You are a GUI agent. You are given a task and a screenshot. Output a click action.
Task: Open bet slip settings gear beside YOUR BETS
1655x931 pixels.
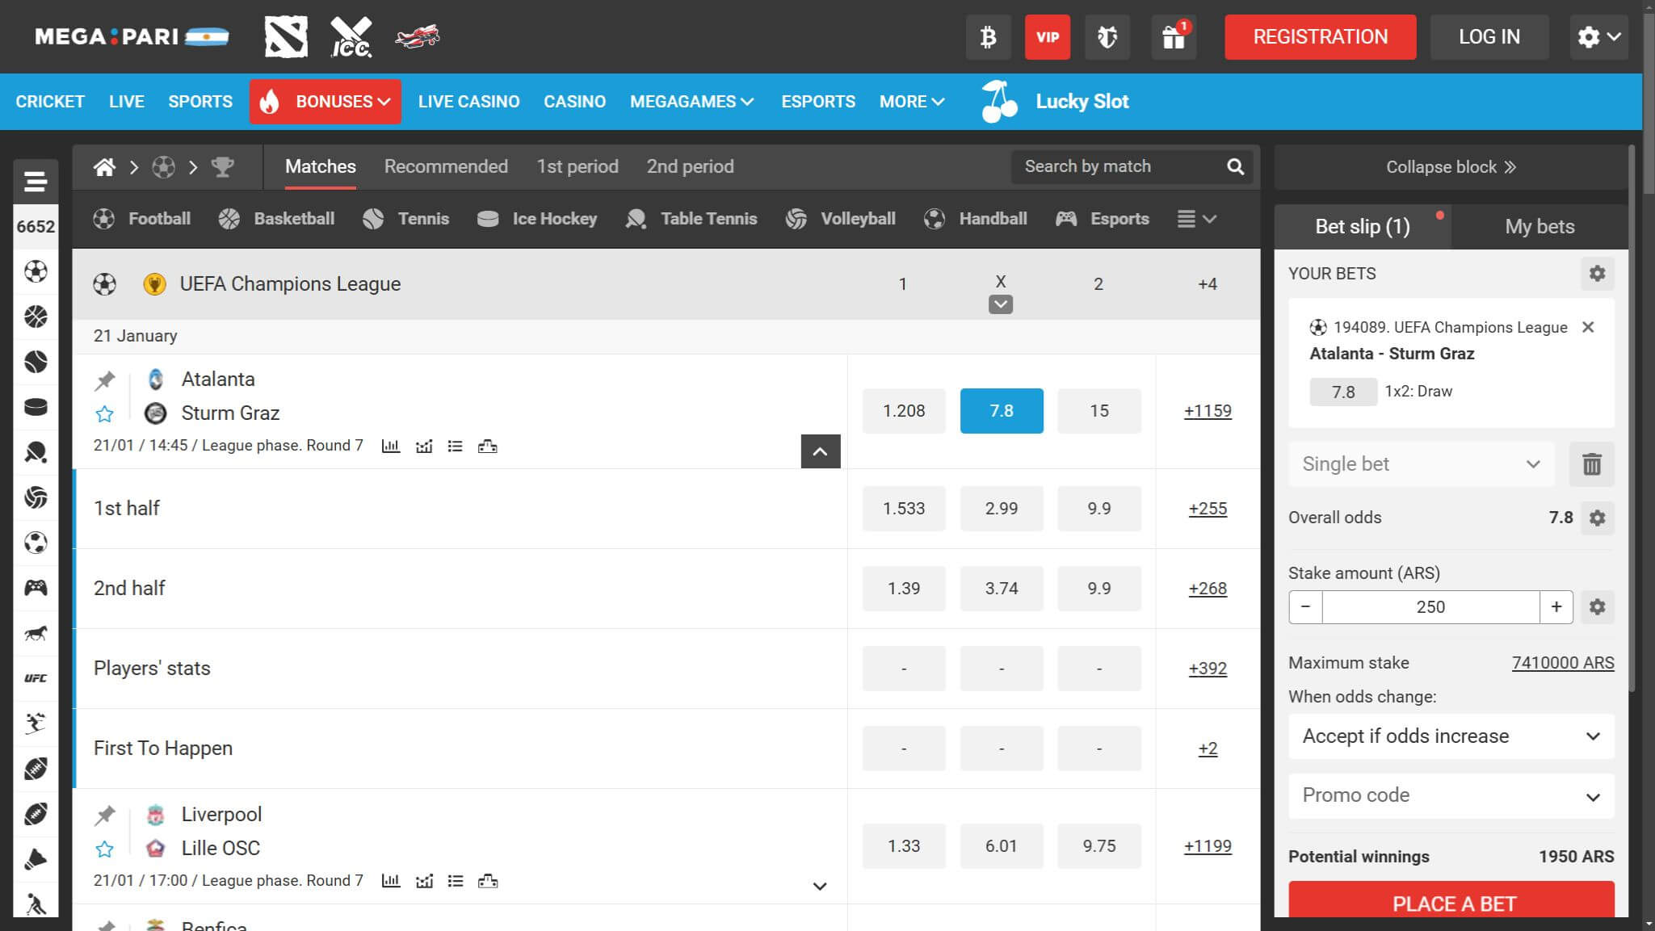point(1597,274)
